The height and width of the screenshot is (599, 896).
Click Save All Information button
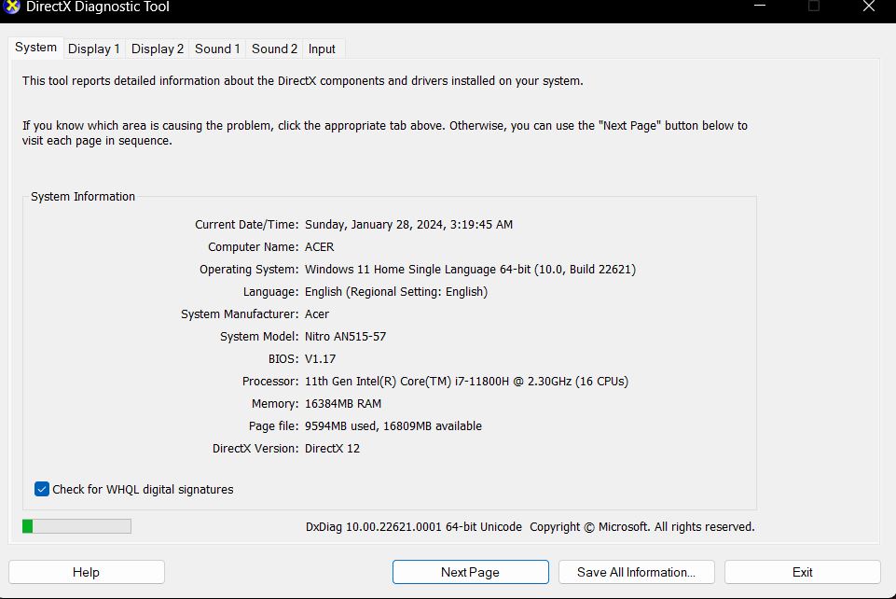click(x=636, y=572)
